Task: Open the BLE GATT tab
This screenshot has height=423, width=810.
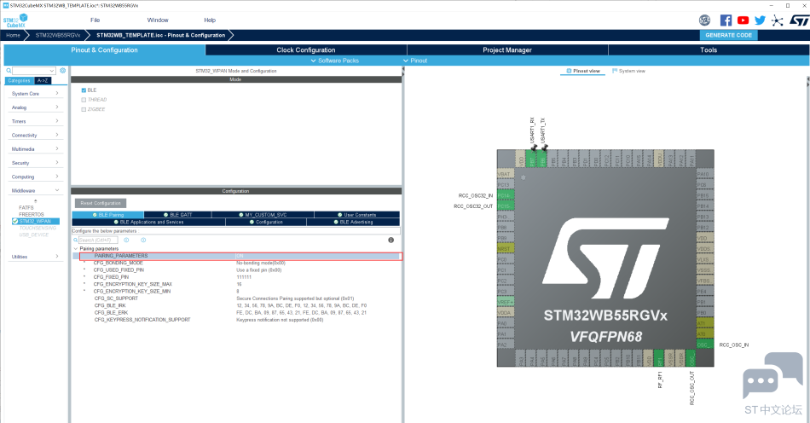Action: pos(177,215)
